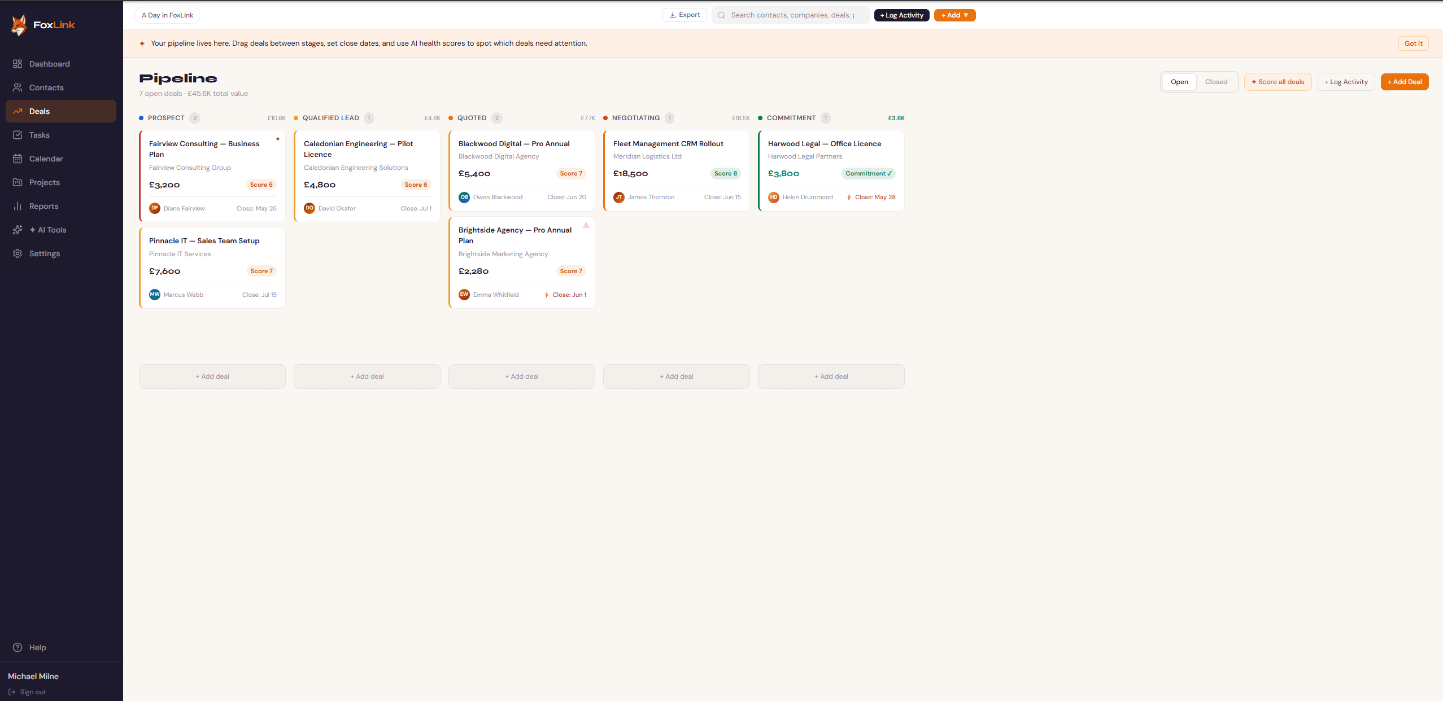Go to Reports in the sidebar
The image size is (1443, 701).
coord(61,206)
